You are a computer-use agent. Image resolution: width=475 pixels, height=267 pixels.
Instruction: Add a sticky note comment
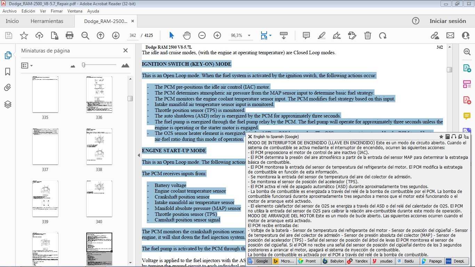click(306, 35)
